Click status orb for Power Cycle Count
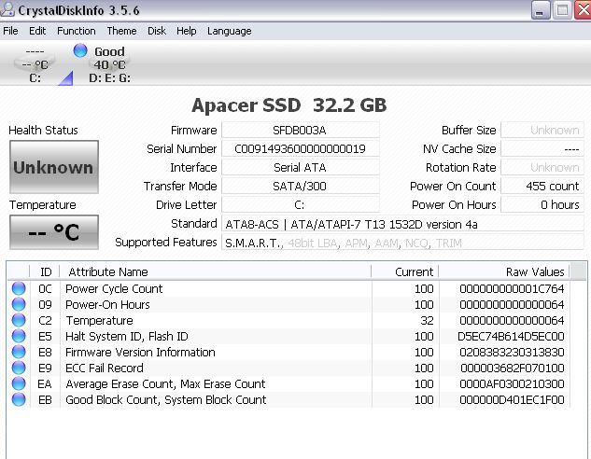 [19, 288]
